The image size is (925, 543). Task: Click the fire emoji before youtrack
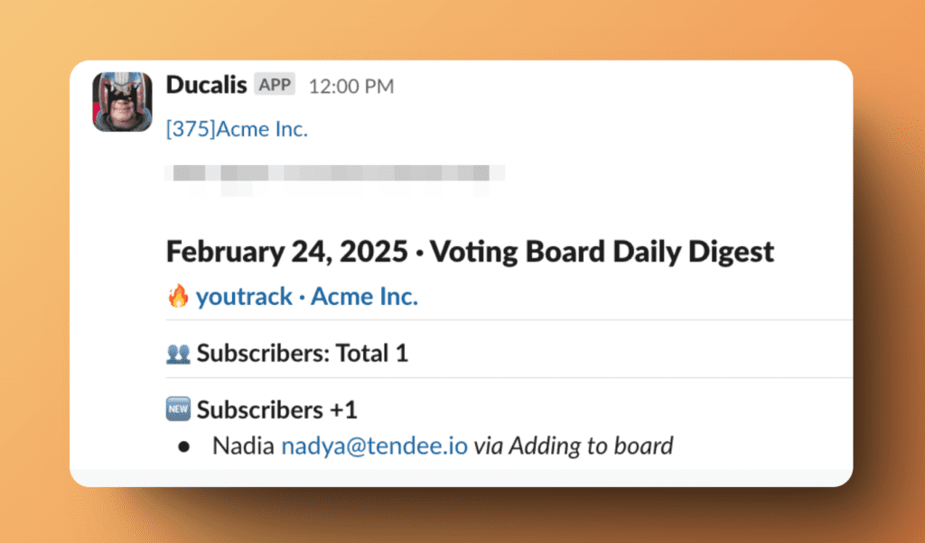pyautogui.click(x=178, y=296)
